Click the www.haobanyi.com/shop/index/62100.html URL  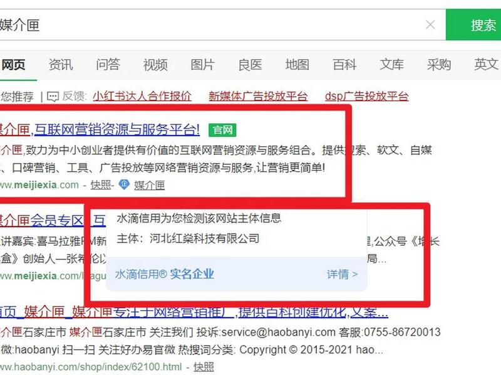(91, 367)
